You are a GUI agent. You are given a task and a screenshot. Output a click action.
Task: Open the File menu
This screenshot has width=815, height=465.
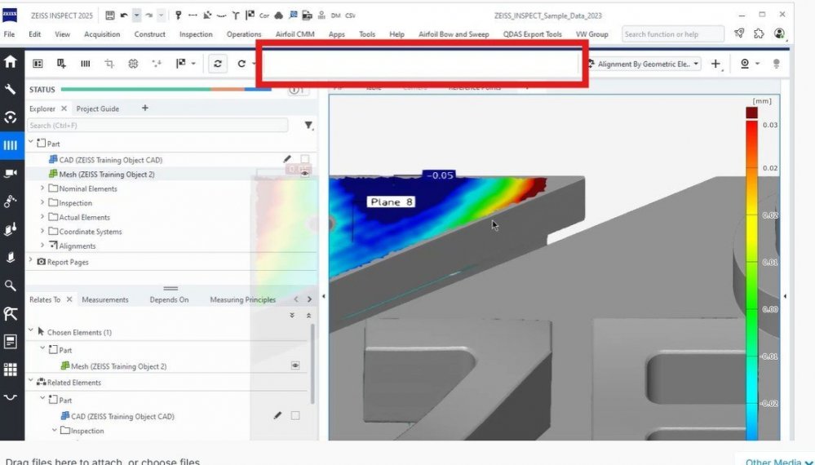click(9, 34)
